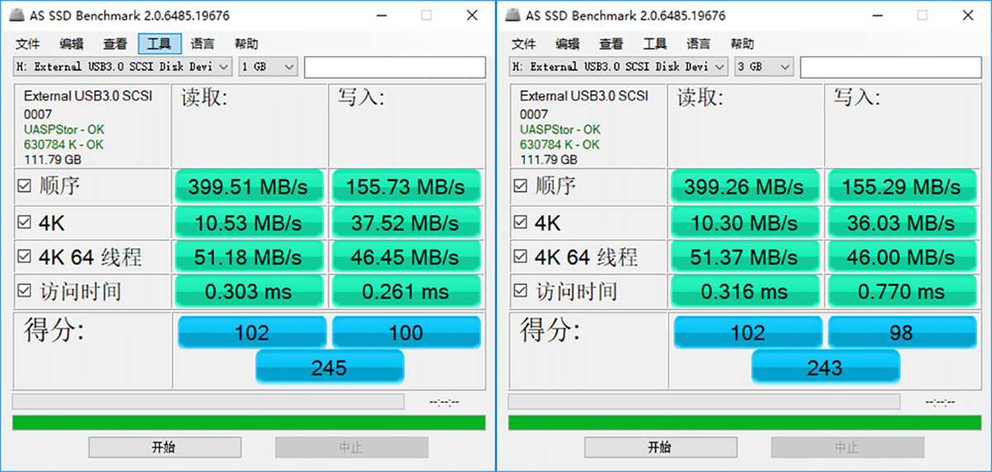
Task: Open 3 GB test size dropdown
Action: pos(764,67)
